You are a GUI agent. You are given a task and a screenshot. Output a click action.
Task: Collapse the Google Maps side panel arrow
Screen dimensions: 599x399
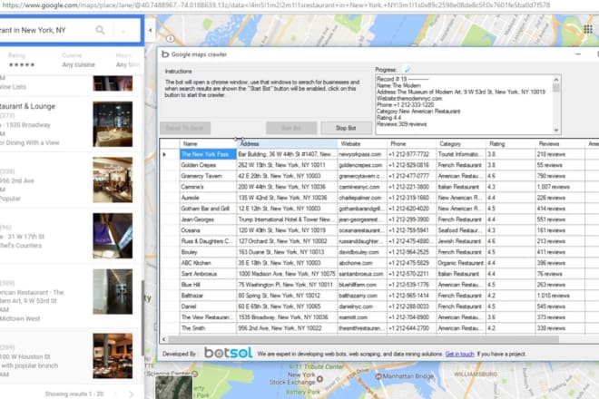[x=150, y=30]
